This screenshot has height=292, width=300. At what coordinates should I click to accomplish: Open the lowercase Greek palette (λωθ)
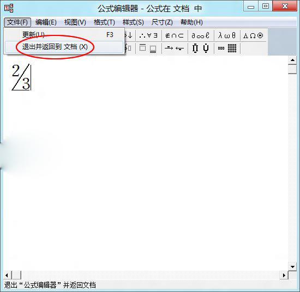tap(227, 35)
